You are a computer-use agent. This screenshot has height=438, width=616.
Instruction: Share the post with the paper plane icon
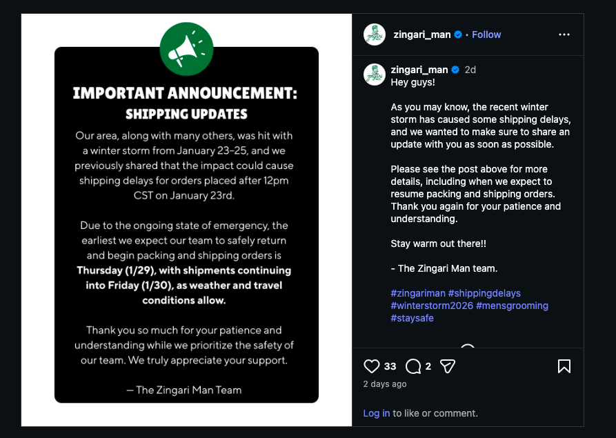(448, 366)
